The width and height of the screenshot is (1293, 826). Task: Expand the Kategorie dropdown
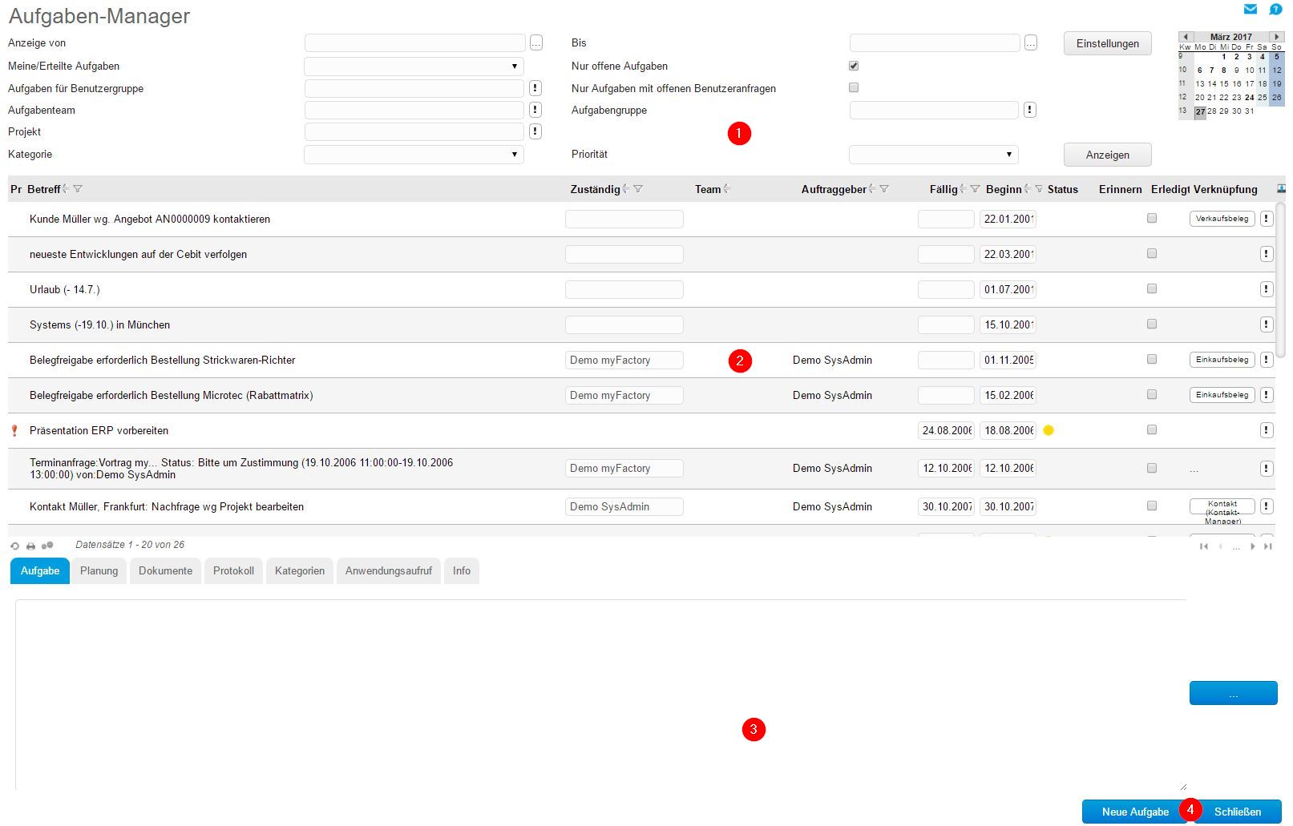coord(414,155)
